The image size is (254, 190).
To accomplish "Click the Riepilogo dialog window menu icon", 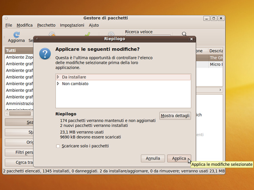I will click(37, 39).
